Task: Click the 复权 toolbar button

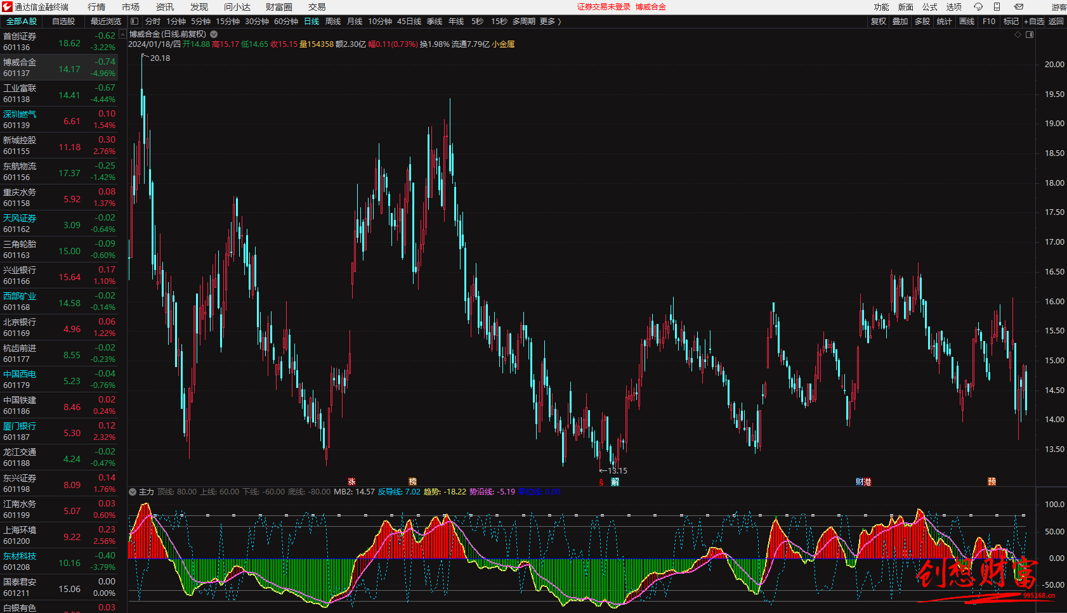Action: [x=878, y=22]
